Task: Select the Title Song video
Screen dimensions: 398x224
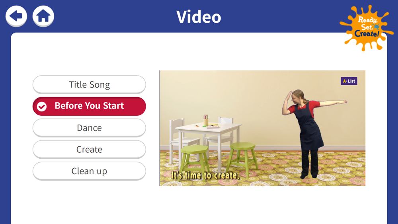Action: click(x=89, y=84)
